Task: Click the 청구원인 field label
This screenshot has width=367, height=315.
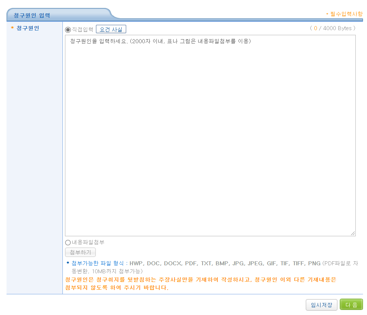Action: [x=28, y=28]
